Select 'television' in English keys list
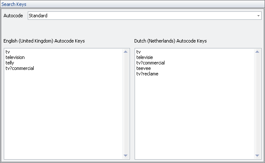This screenshot has height=163, width=265. tap(15, 57)
